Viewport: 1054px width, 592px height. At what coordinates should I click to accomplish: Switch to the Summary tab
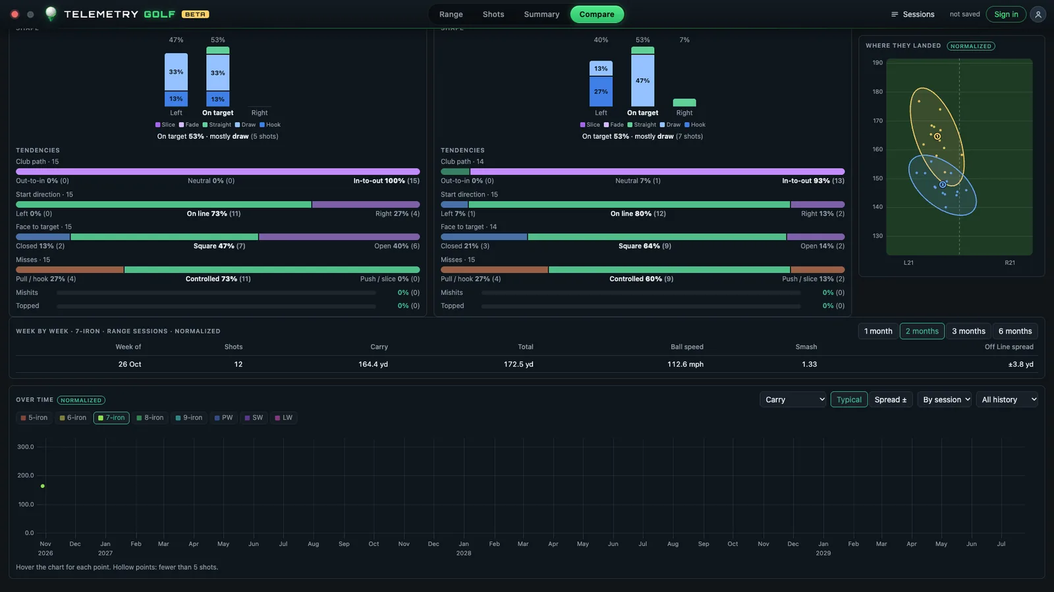click(541, 14)
